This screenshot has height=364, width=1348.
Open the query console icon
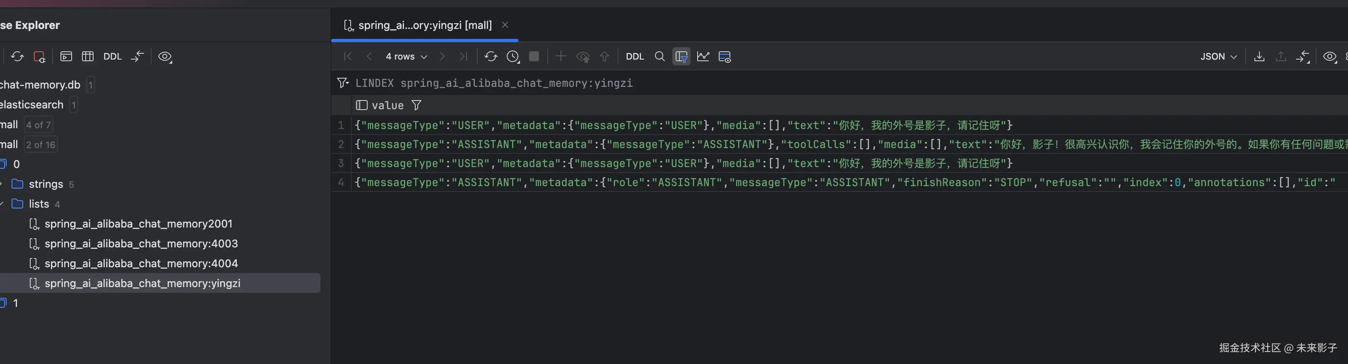click(x=66, y=57)
